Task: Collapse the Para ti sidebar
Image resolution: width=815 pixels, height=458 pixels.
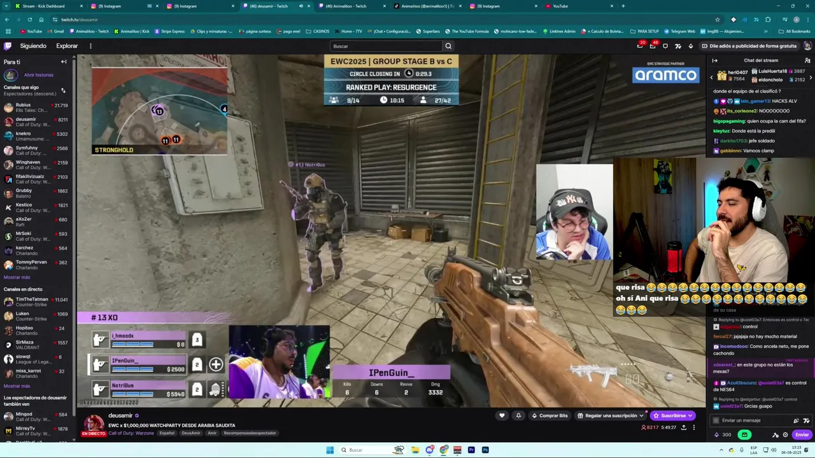Action: click(64, 62)
